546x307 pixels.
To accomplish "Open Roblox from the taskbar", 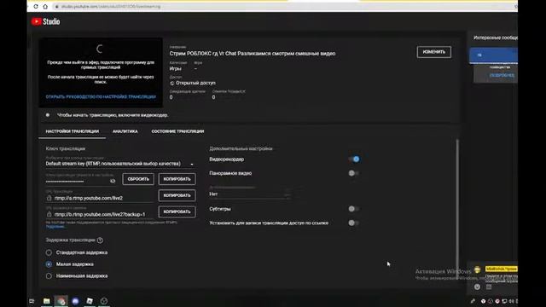I will pos(90,301).
